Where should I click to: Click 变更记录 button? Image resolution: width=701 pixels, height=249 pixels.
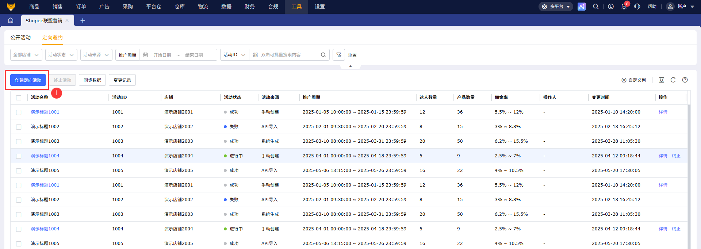click(x=122, y=80)
